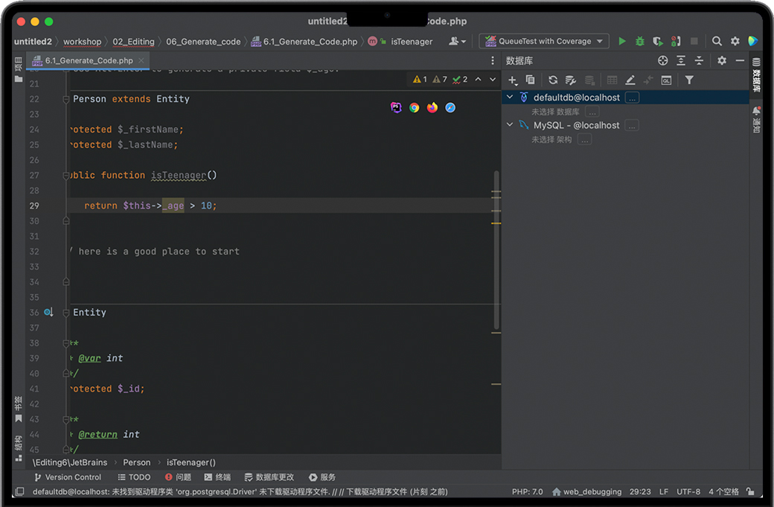Toggle the fold marker beside the isTeenager function
Image resolution: width=774 pixels, height=507 pixels.
tap(66, 176)
